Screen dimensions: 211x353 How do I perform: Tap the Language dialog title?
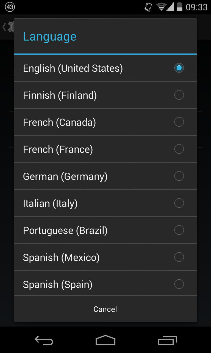50,36
